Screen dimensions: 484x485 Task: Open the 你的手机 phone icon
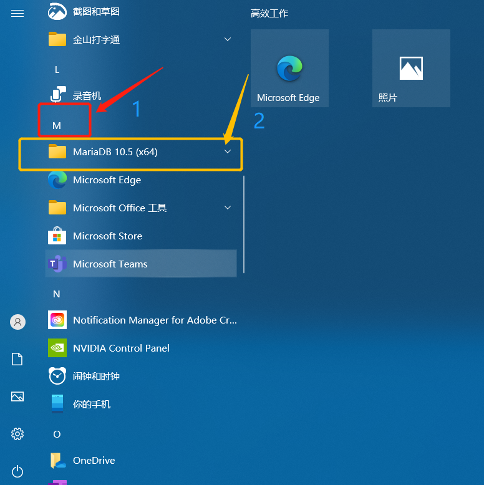(x=57, y=404)
